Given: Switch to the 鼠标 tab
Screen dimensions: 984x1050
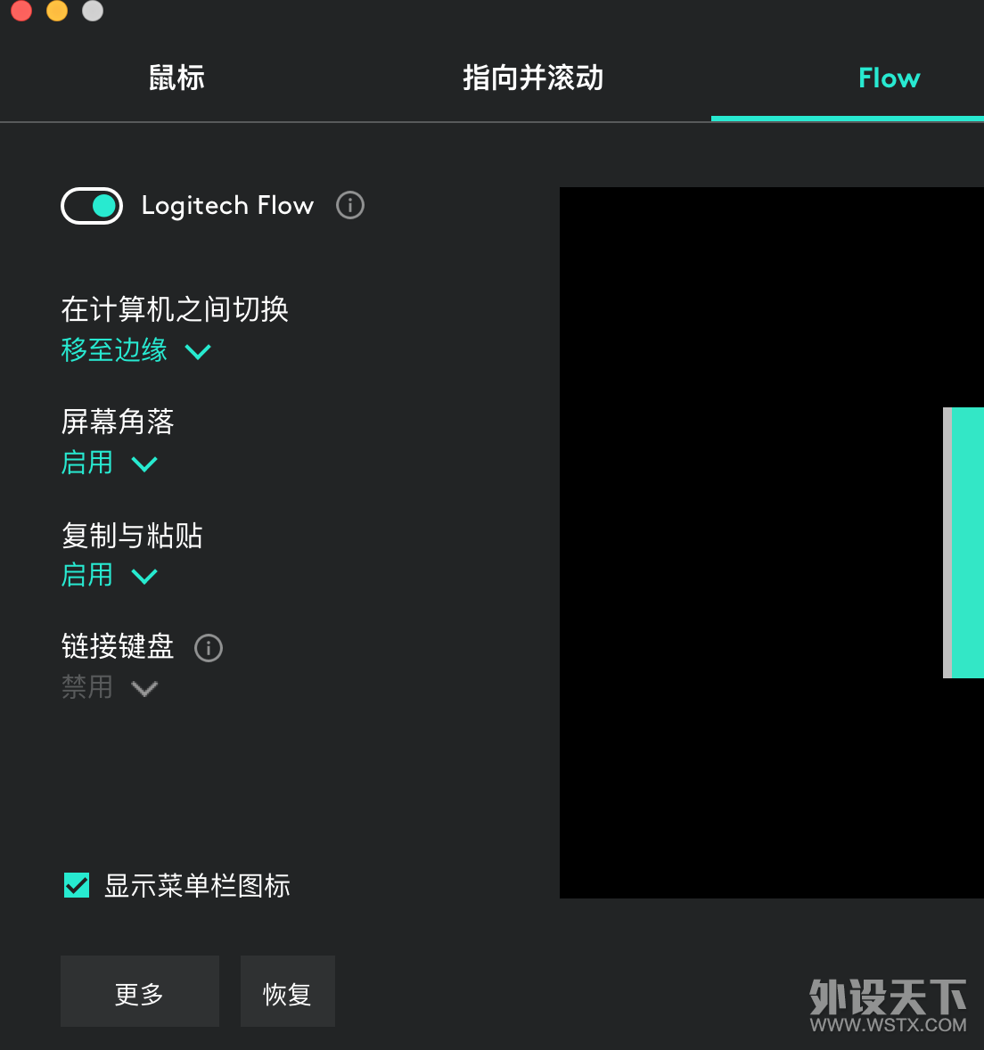Looking at the screenshot, I should [176, 78].
